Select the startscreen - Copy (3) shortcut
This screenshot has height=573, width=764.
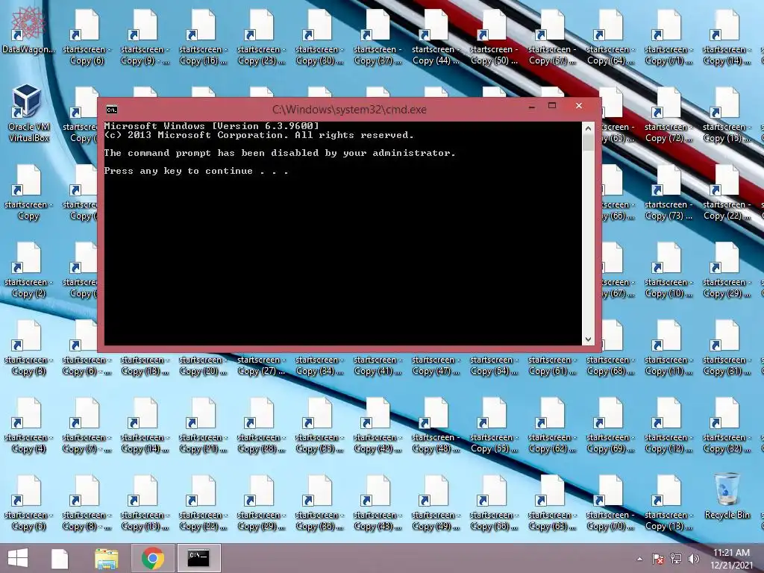point(28,347)
